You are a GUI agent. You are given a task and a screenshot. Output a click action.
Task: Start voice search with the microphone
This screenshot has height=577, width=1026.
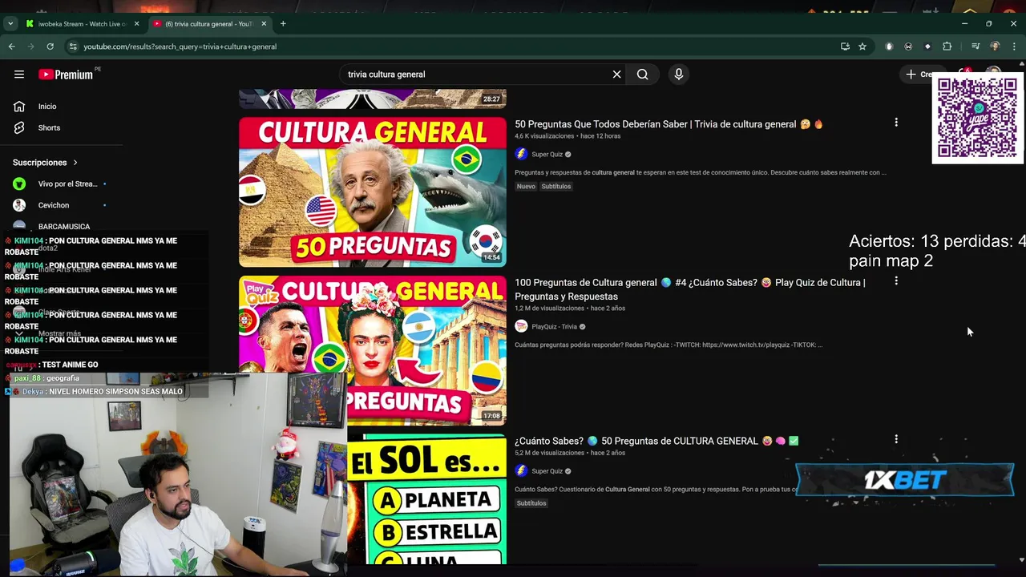[x=679, y=75]
